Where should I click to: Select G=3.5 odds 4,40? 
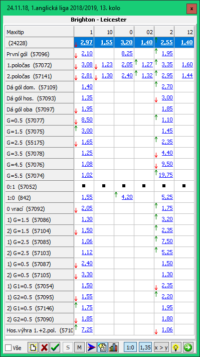click(167, 153)
